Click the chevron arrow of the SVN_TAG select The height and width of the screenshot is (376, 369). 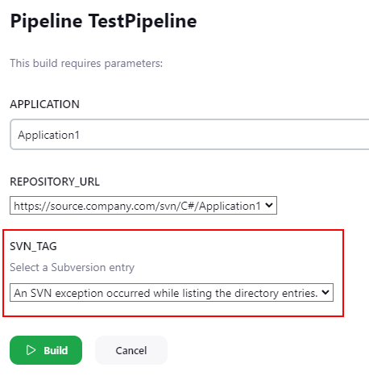325,292
